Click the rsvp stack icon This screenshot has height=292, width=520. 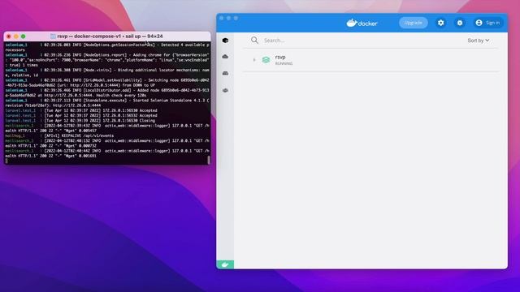click(266, 60)
